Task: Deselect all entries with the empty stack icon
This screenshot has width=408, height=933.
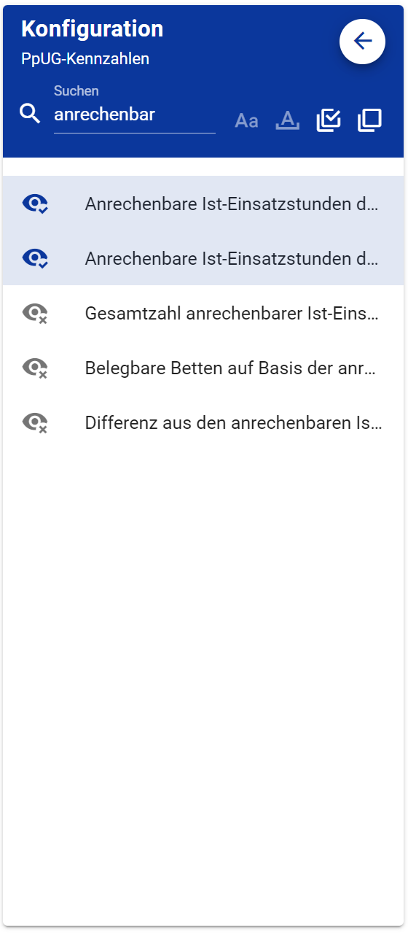Action: (369, 120)
